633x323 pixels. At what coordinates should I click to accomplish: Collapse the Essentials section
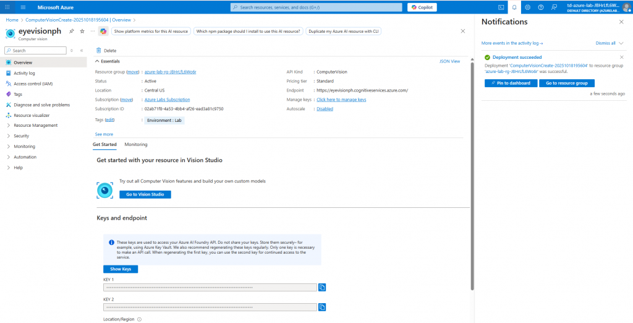tap(96, 61)
